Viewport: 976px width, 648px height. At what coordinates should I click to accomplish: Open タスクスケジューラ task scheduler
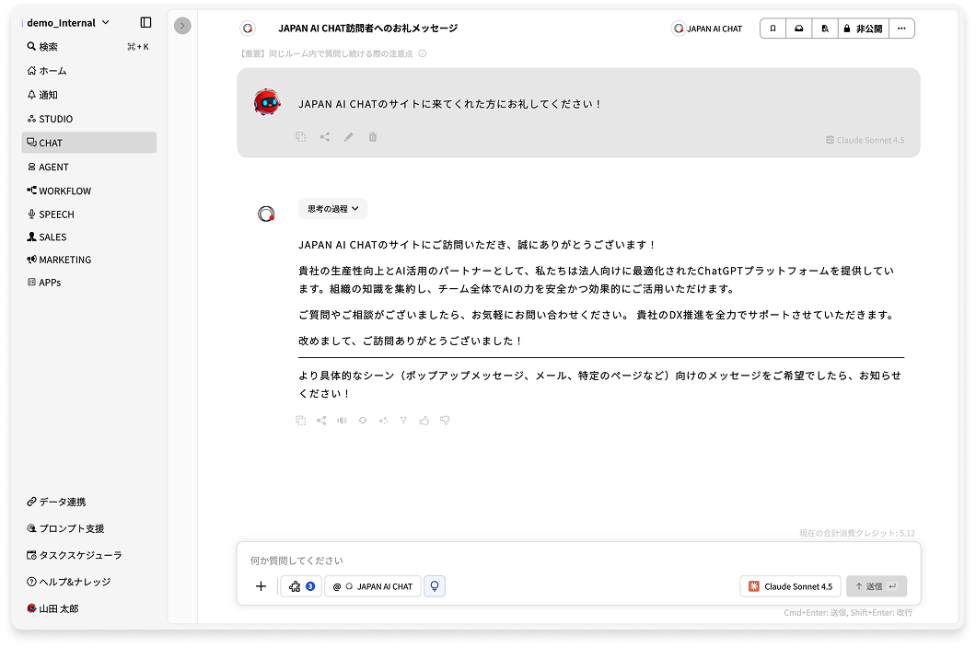(88, 555)
